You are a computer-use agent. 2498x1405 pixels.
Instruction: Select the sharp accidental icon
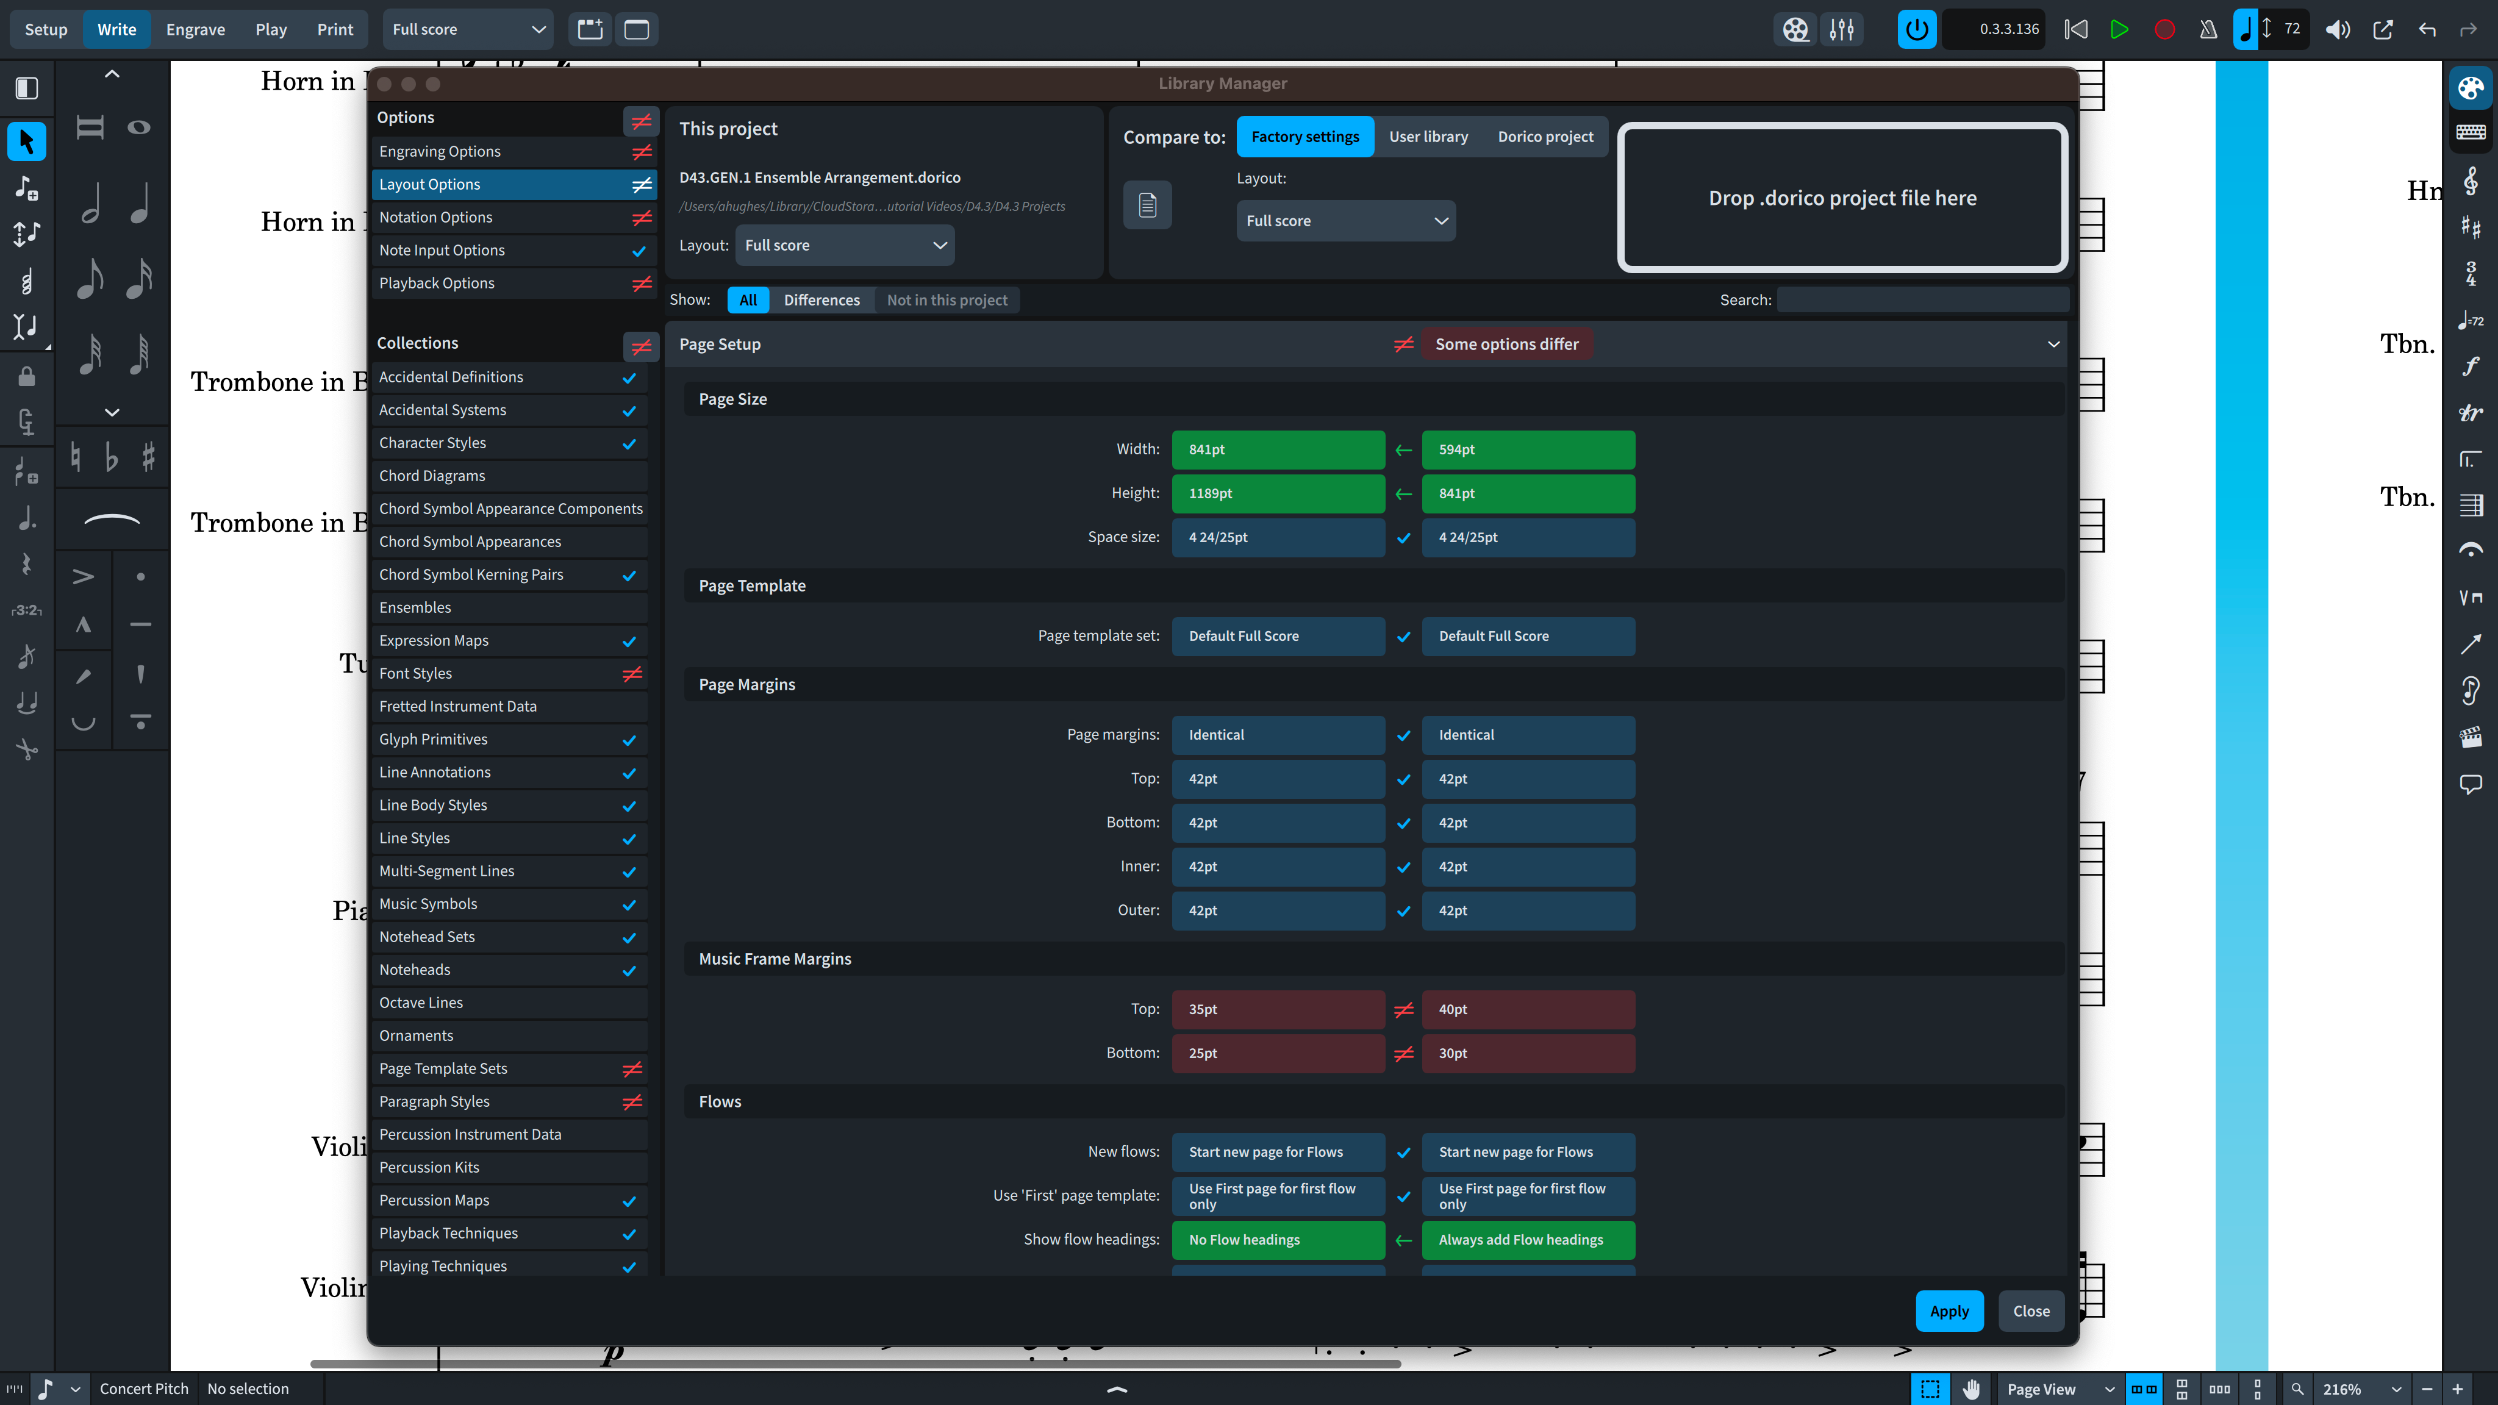(148, 457)
